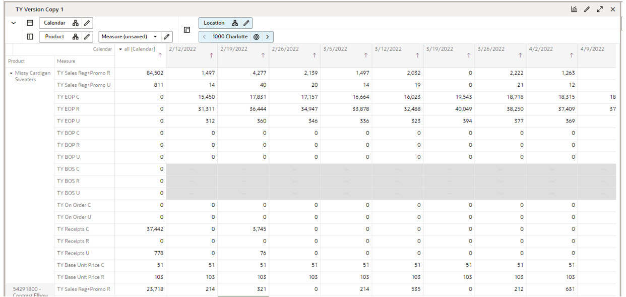Viewport: 626px width, 297px height.
Task: Collapse the Missy Cardigan Sweaters row
Action: (x=11, y=73)
